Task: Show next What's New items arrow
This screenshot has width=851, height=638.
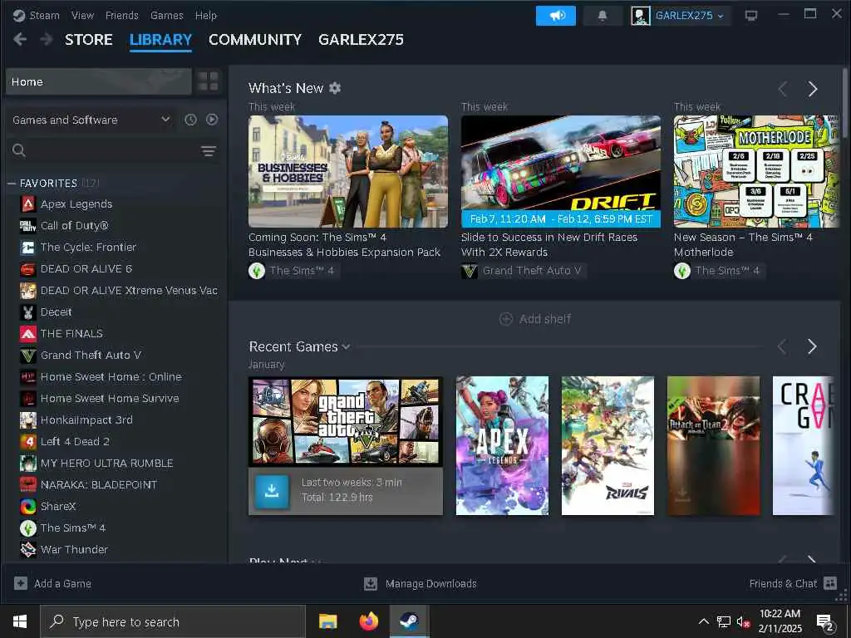Action: click(x=813, y=89)
